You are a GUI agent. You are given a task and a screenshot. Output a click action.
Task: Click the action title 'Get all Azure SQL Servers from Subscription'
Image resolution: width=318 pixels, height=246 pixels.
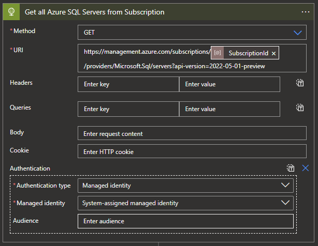tap(94, 12)
